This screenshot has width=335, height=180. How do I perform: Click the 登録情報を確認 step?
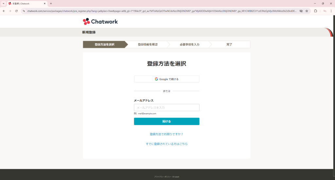point(148,45)
